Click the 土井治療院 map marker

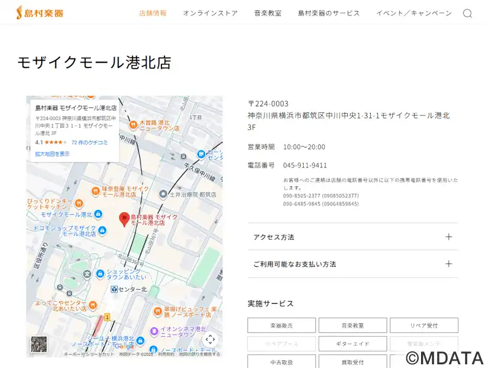pos(163,194)
